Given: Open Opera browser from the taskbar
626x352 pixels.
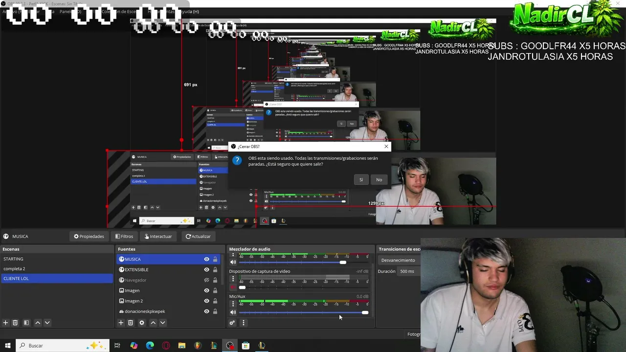Looking at the screenshot, I should coord(166,346).
